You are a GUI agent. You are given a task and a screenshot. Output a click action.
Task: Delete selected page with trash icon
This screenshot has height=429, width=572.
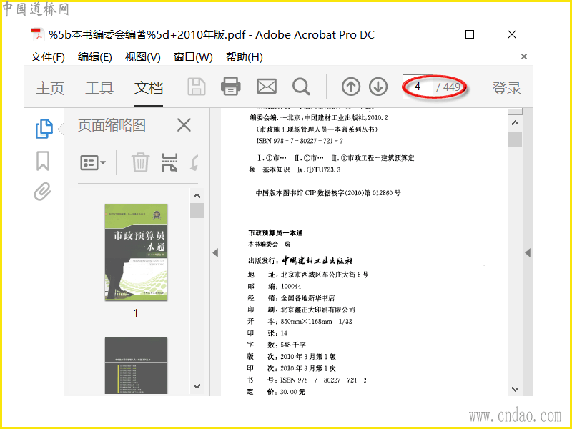click(140, 162)
